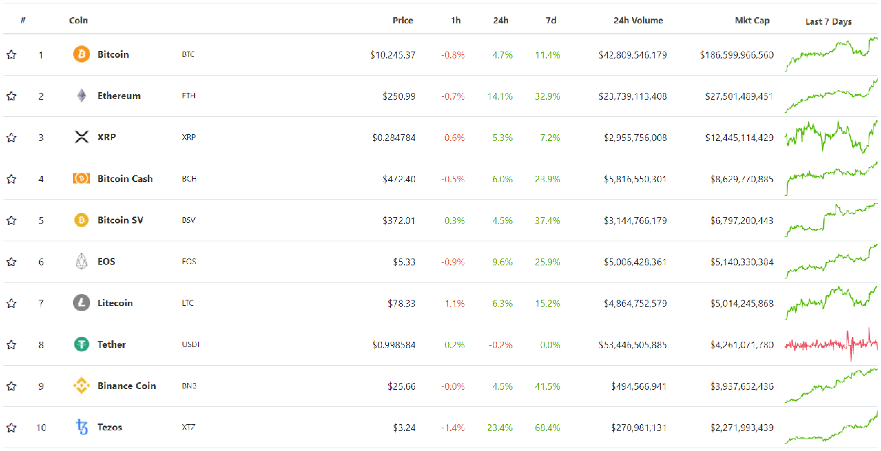Toggle the Tezos favorite star

tap(11, 428)
